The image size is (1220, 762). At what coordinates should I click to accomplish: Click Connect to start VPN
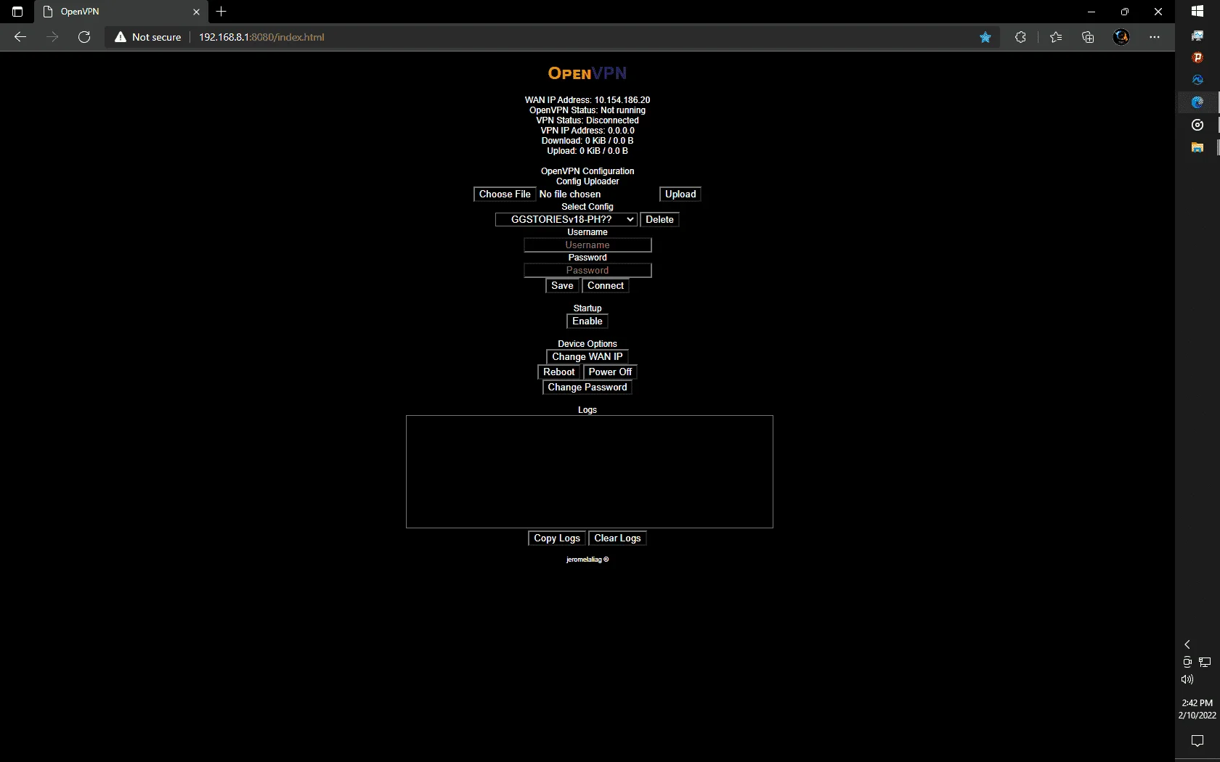[x=606, y=286]
